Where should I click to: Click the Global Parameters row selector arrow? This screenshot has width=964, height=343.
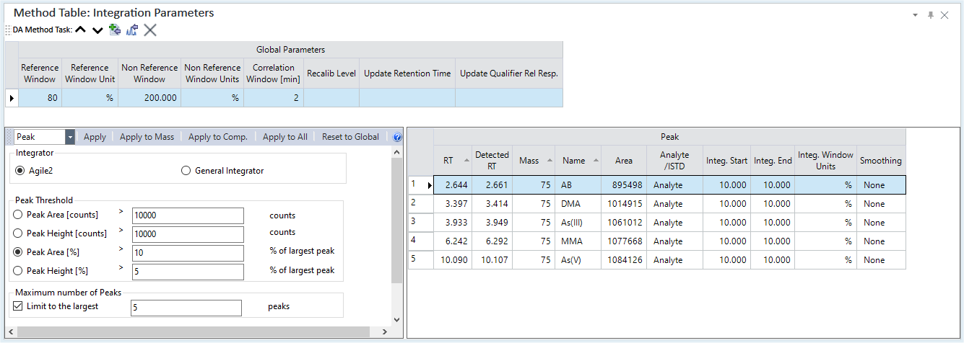12,98
